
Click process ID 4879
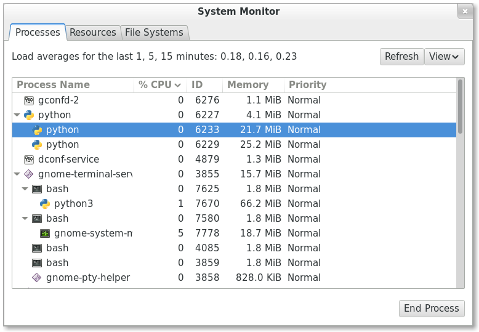click(x=207, y=160)
